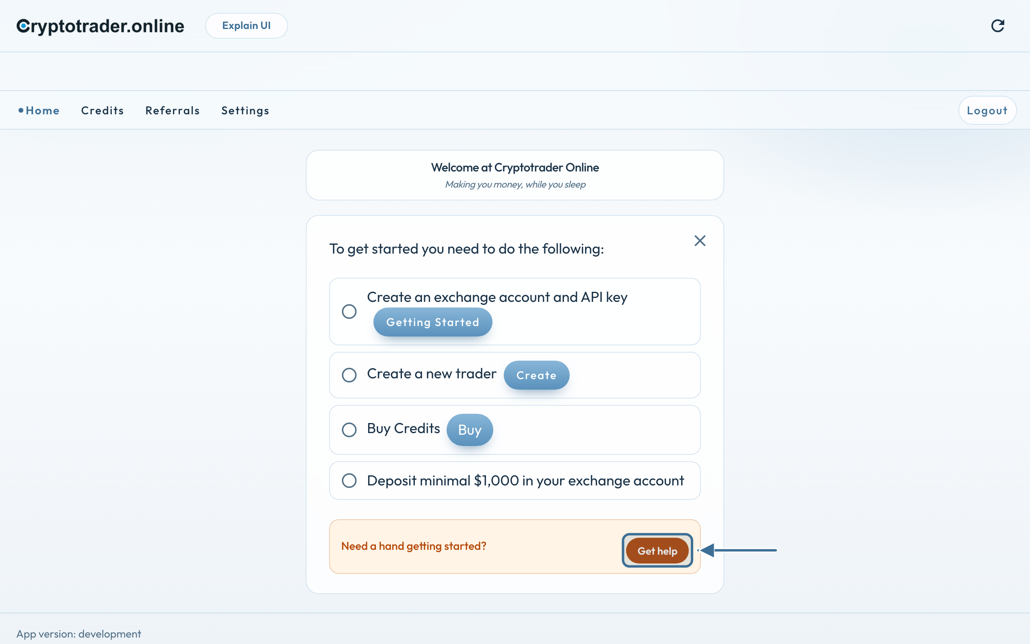The height and width of the screenshot is (644, 1030).
Task: Close the getting started panel
Action: (x=700, y=241)
